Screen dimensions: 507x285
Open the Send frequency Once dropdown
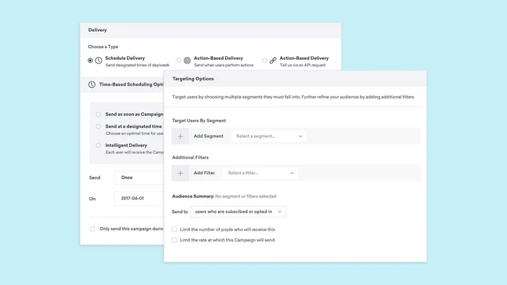(x=139, y=178)
